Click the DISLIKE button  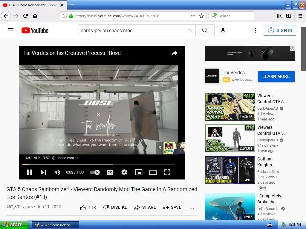[115, 208]
